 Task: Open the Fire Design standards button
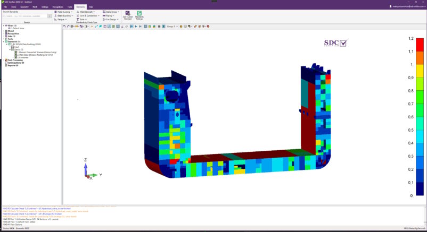click(x=111, y=20)
